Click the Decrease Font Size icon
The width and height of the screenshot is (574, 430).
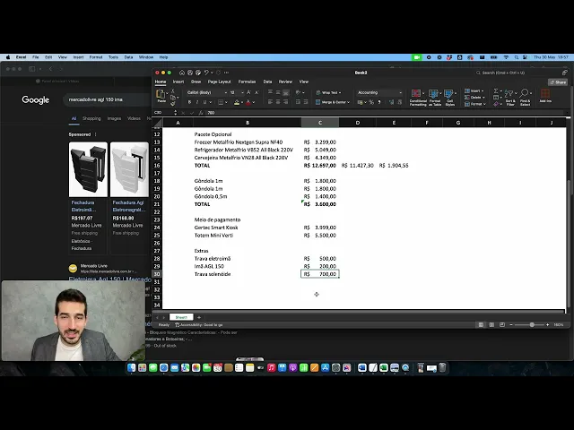coord(257,92)
